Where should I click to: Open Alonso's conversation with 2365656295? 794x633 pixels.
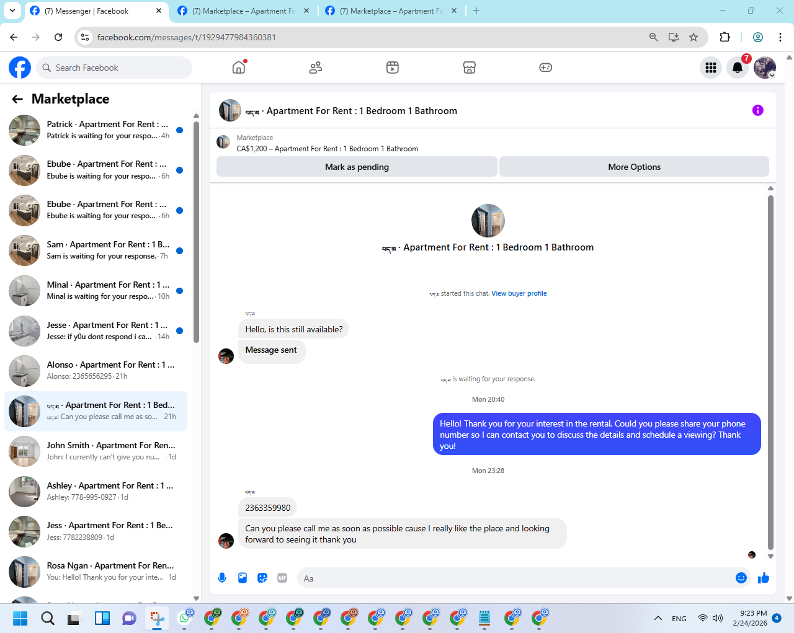pos(96,371)
